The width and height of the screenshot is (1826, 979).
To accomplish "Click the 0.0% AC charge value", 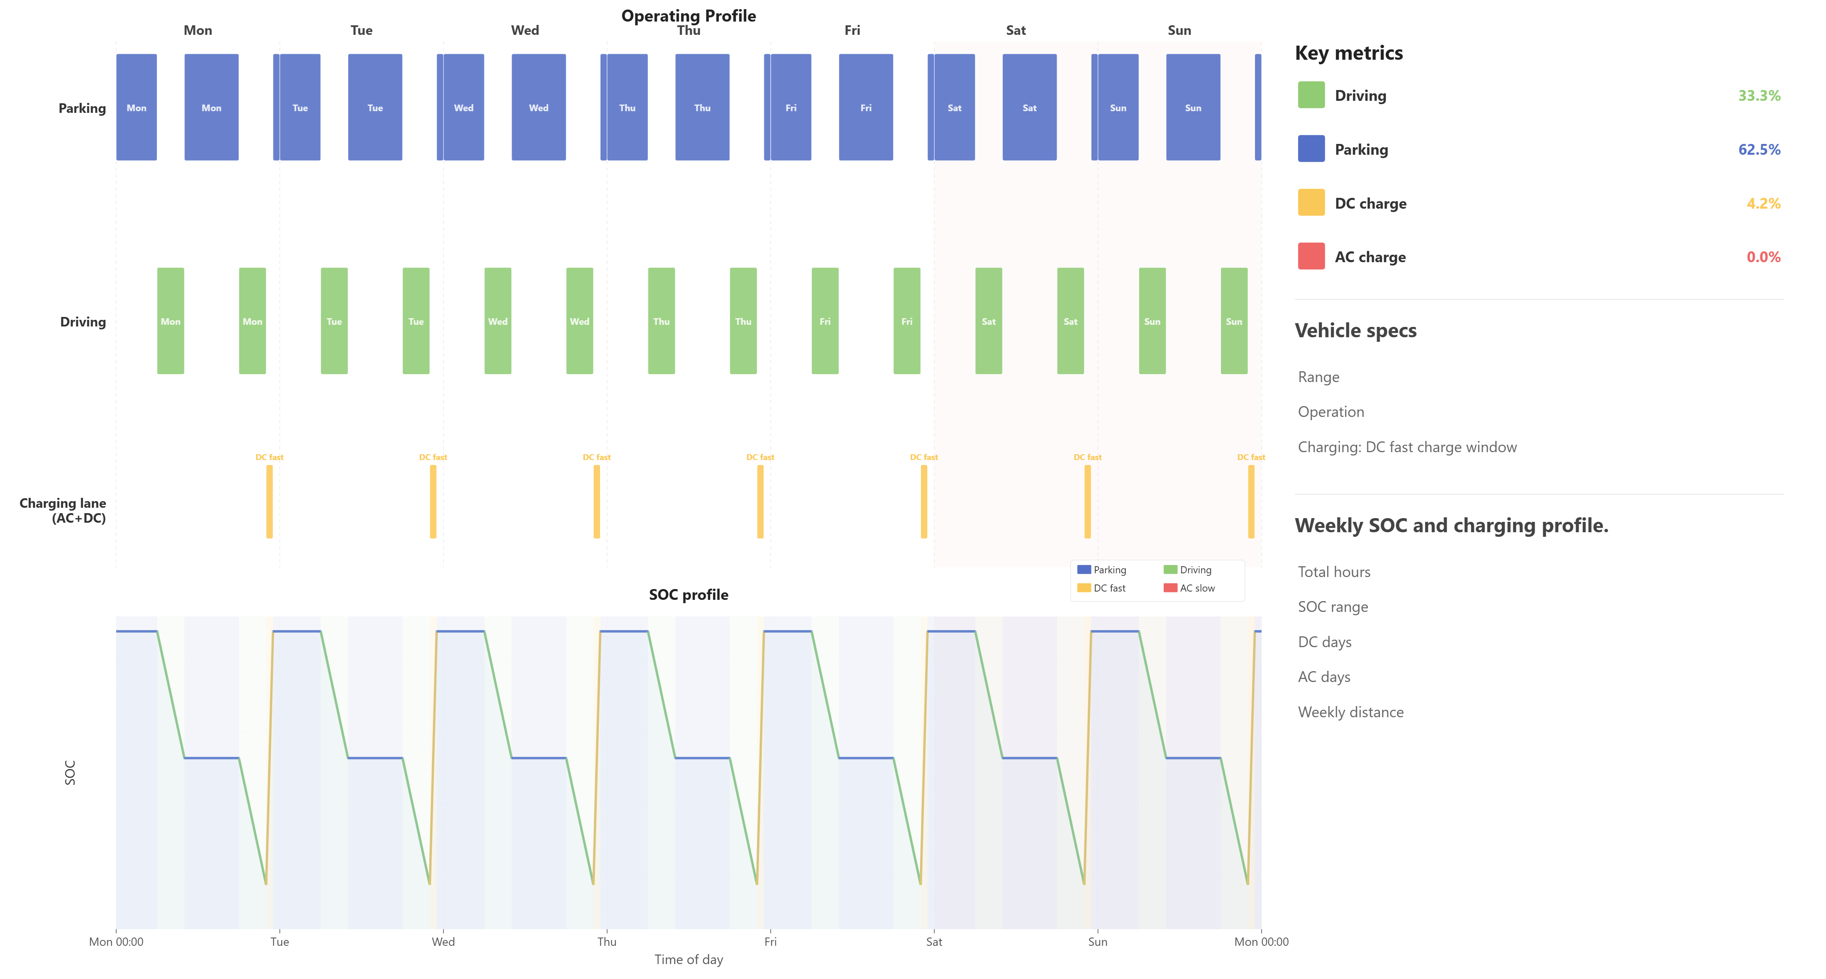I will (1763, 257).
